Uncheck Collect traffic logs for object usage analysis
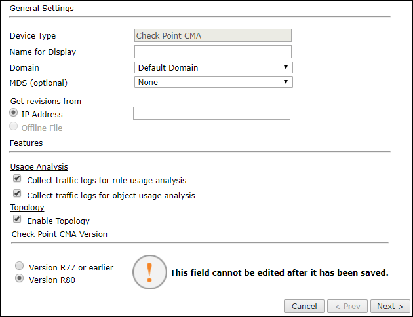This screenshot has height=317, width=413. pos(17,194)
